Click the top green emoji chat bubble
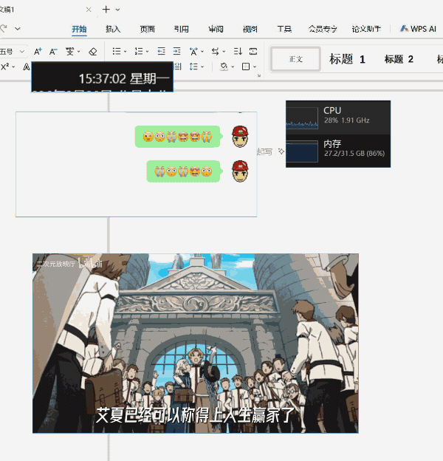Screen dimensions: 443x461 click(177, 137)
